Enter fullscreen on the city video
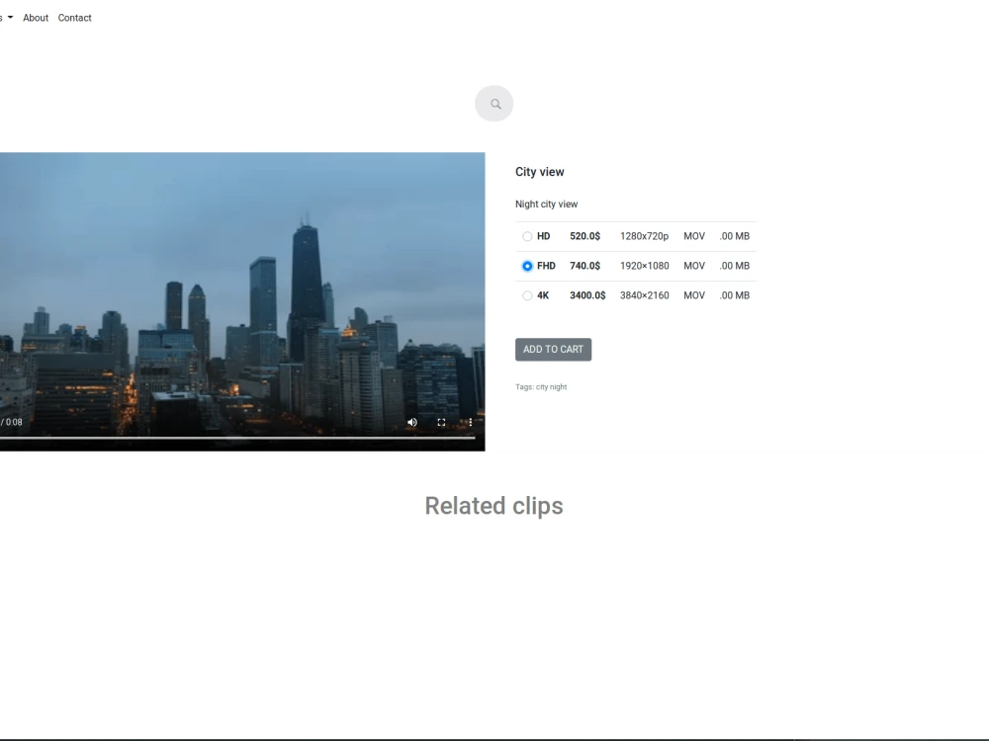Screen dimensions: 989x741 pos(441,422)
